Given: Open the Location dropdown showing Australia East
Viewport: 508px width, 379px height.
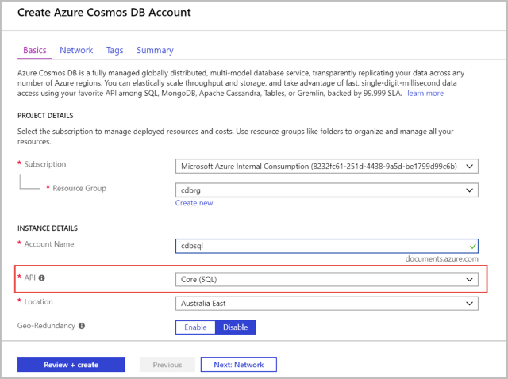Looking at the screenshot, I should click(326, 303).
